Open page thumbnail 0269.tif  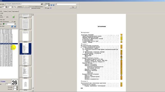[x=26, y=72]
